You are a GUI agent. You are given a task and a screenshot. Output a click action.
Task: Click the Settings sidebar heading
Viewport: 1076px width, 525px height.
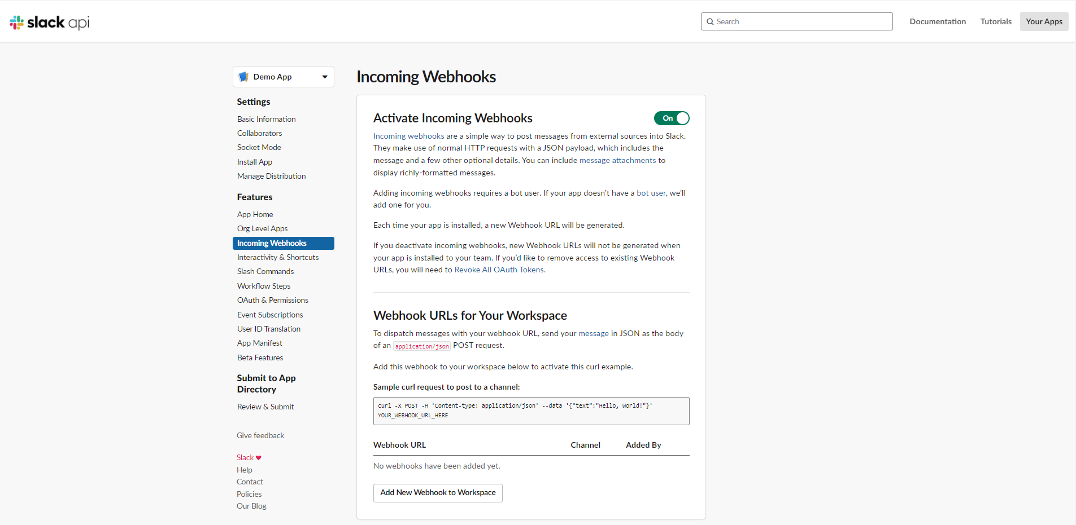click(x=254, y=102)
